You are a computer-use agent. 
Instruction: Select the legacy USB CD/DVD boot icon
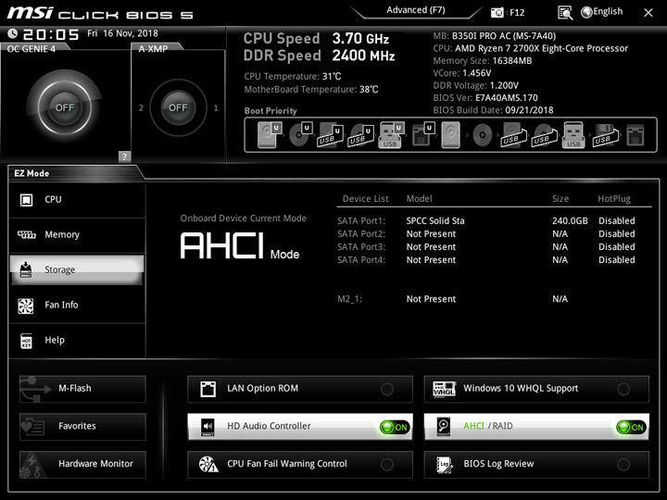click(x=545, y=135)
